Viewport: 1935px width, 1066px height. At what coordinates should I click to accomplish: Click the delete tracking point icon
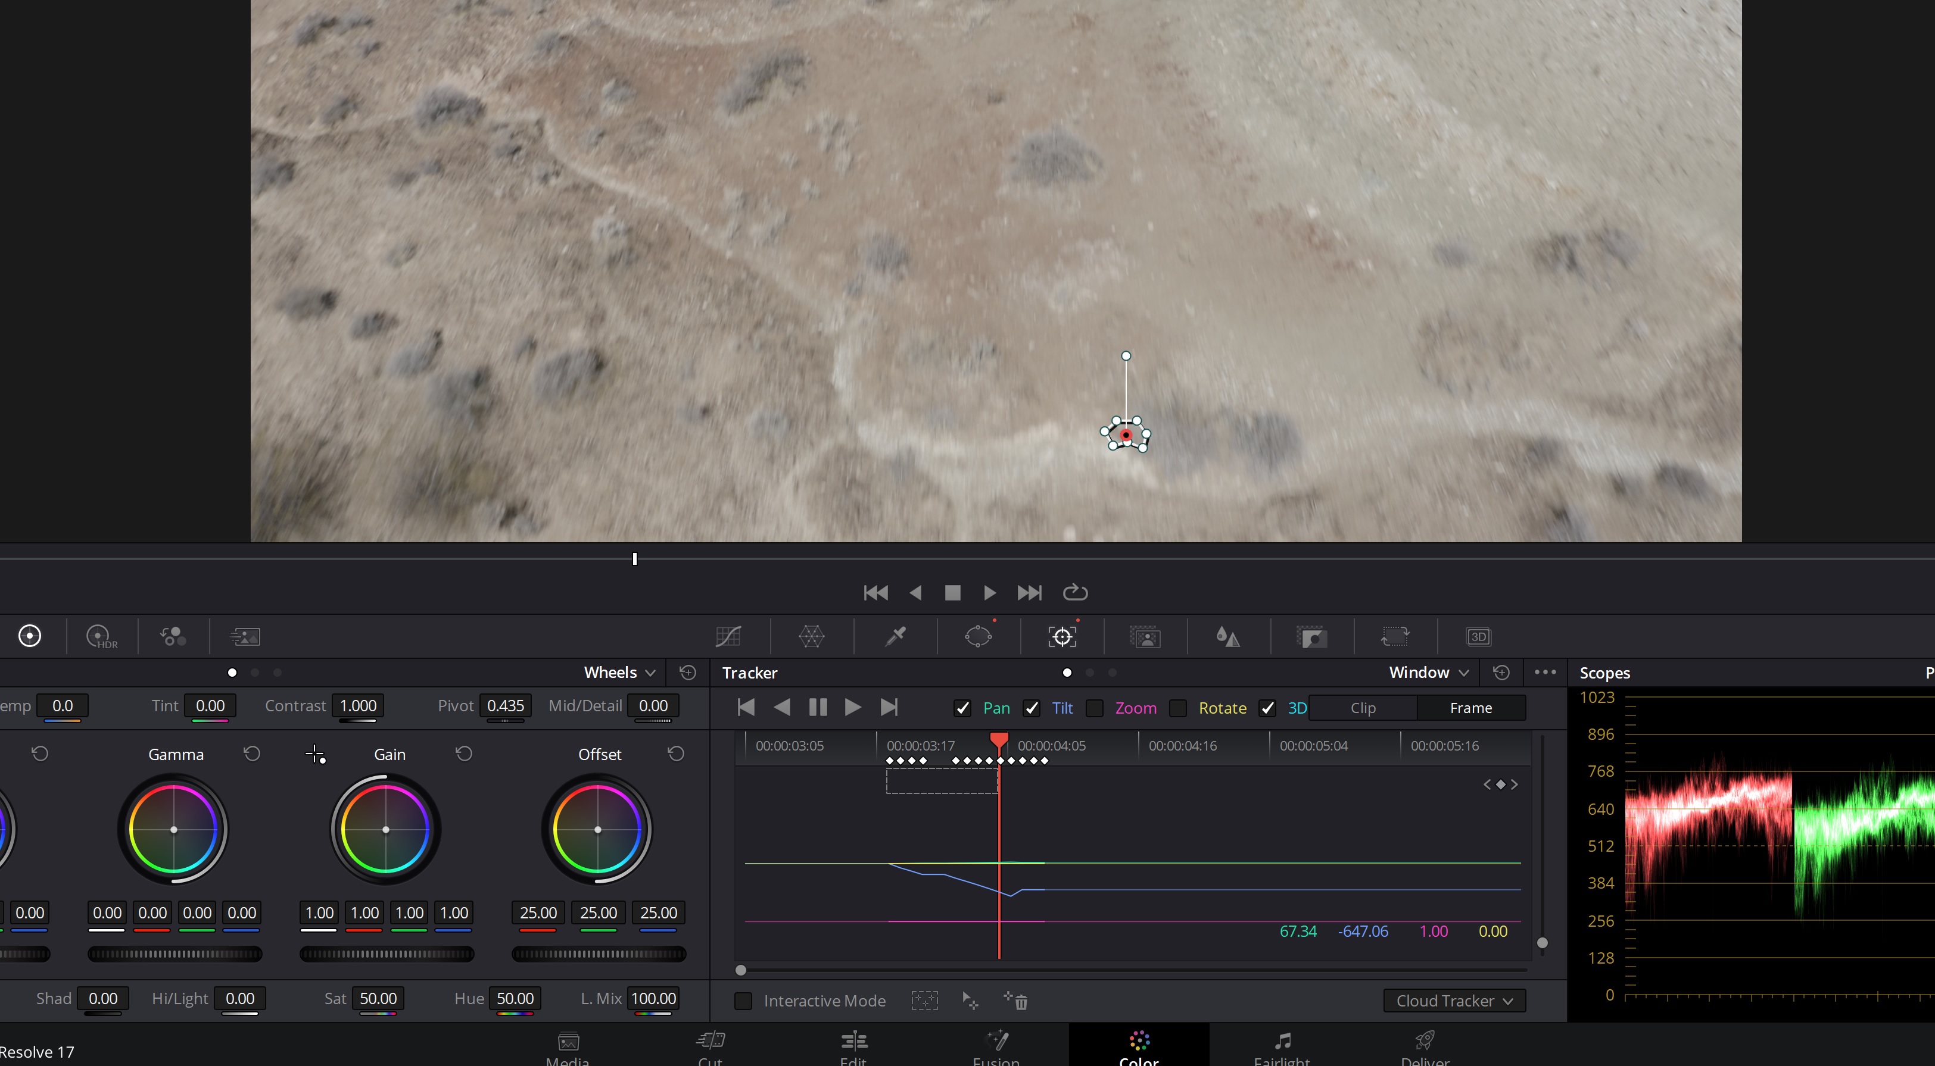(1015, 1000)
